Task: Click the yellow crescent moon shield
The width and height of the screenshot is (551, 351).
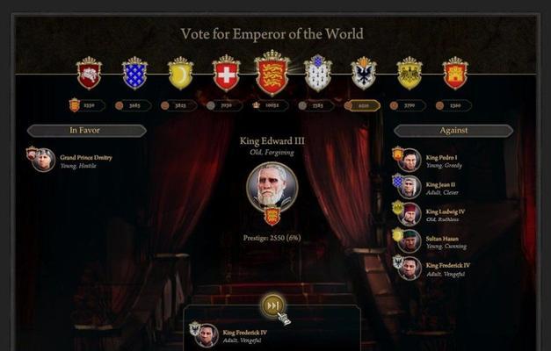Action: click(x=181, y=73)
